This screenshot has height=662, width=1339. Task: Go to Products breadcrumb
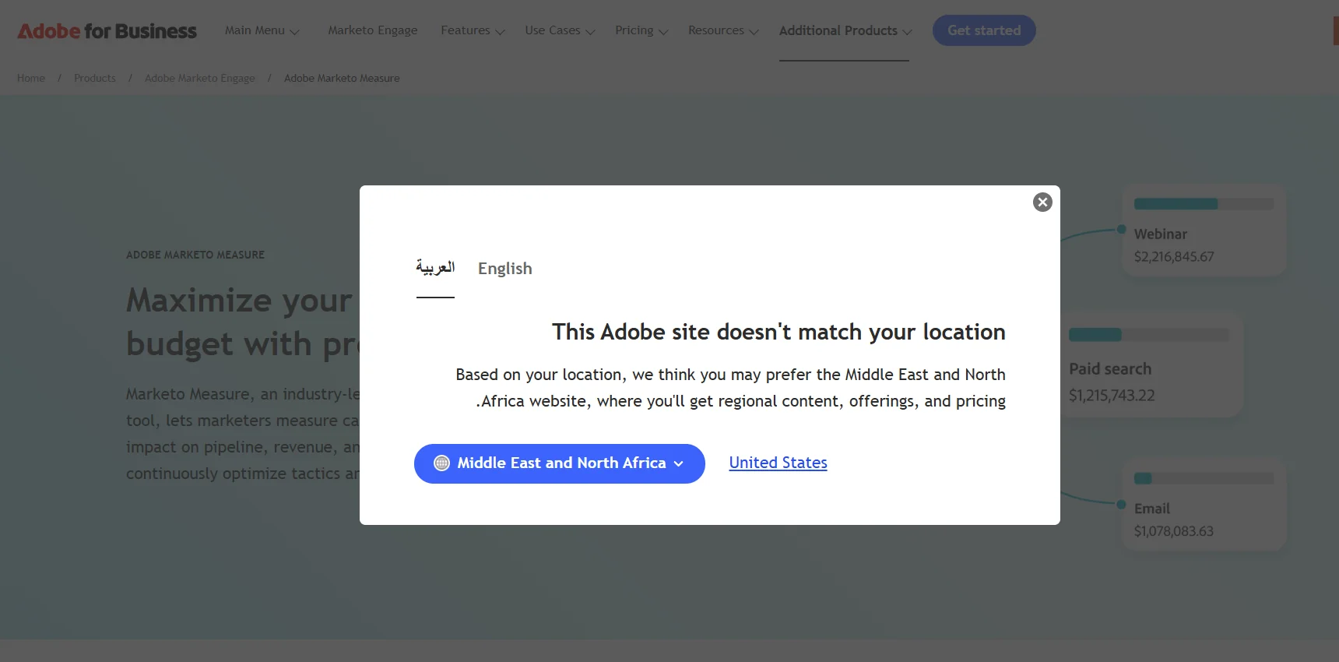(x=95, y=79)
